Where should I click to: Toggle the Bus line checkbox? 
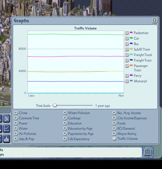[127, 44]
